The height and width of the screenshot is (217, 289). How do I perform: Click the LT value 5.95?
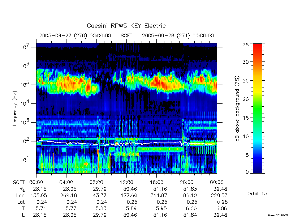pos(161,208)
